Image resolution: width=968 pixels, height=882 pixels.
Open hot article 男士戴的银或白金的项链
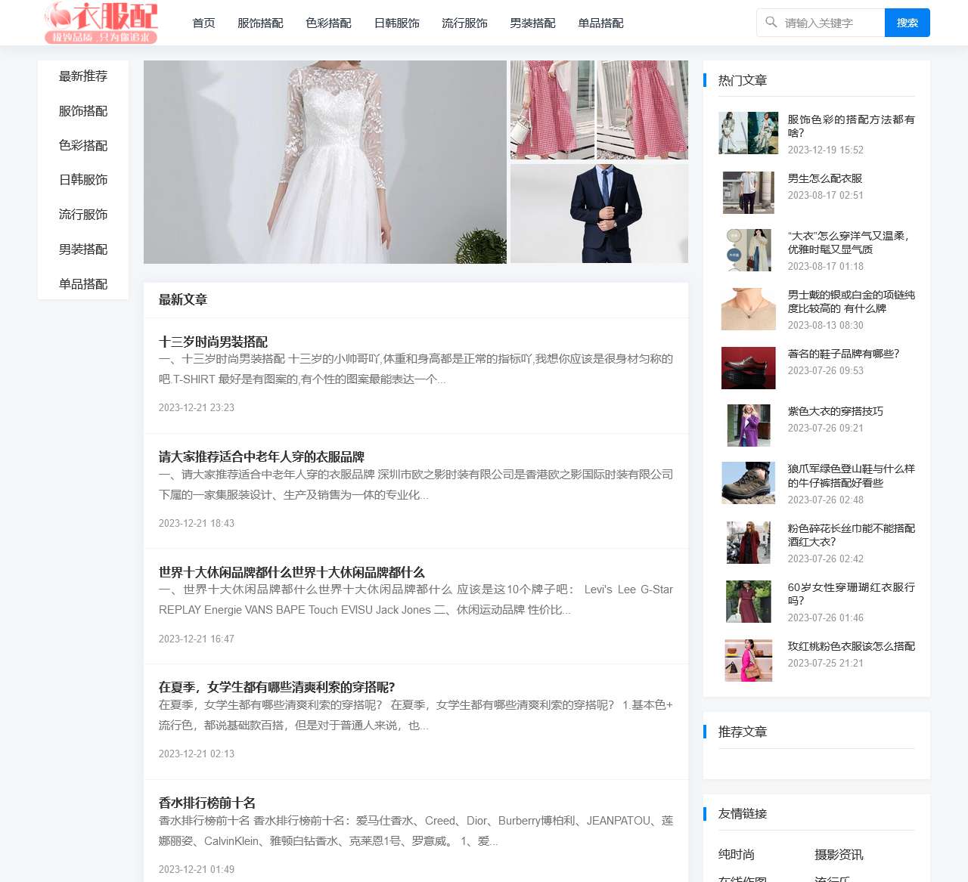pyautogui.click(x=852, y=302)
